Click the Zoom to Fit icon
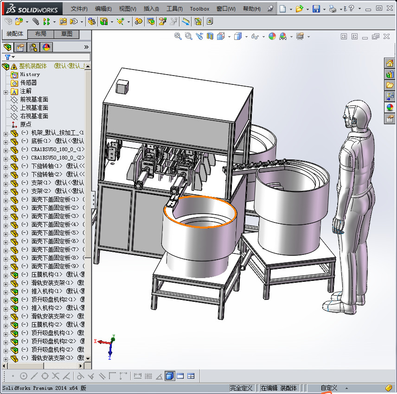The image size is (397, 394). click(178, 36)
